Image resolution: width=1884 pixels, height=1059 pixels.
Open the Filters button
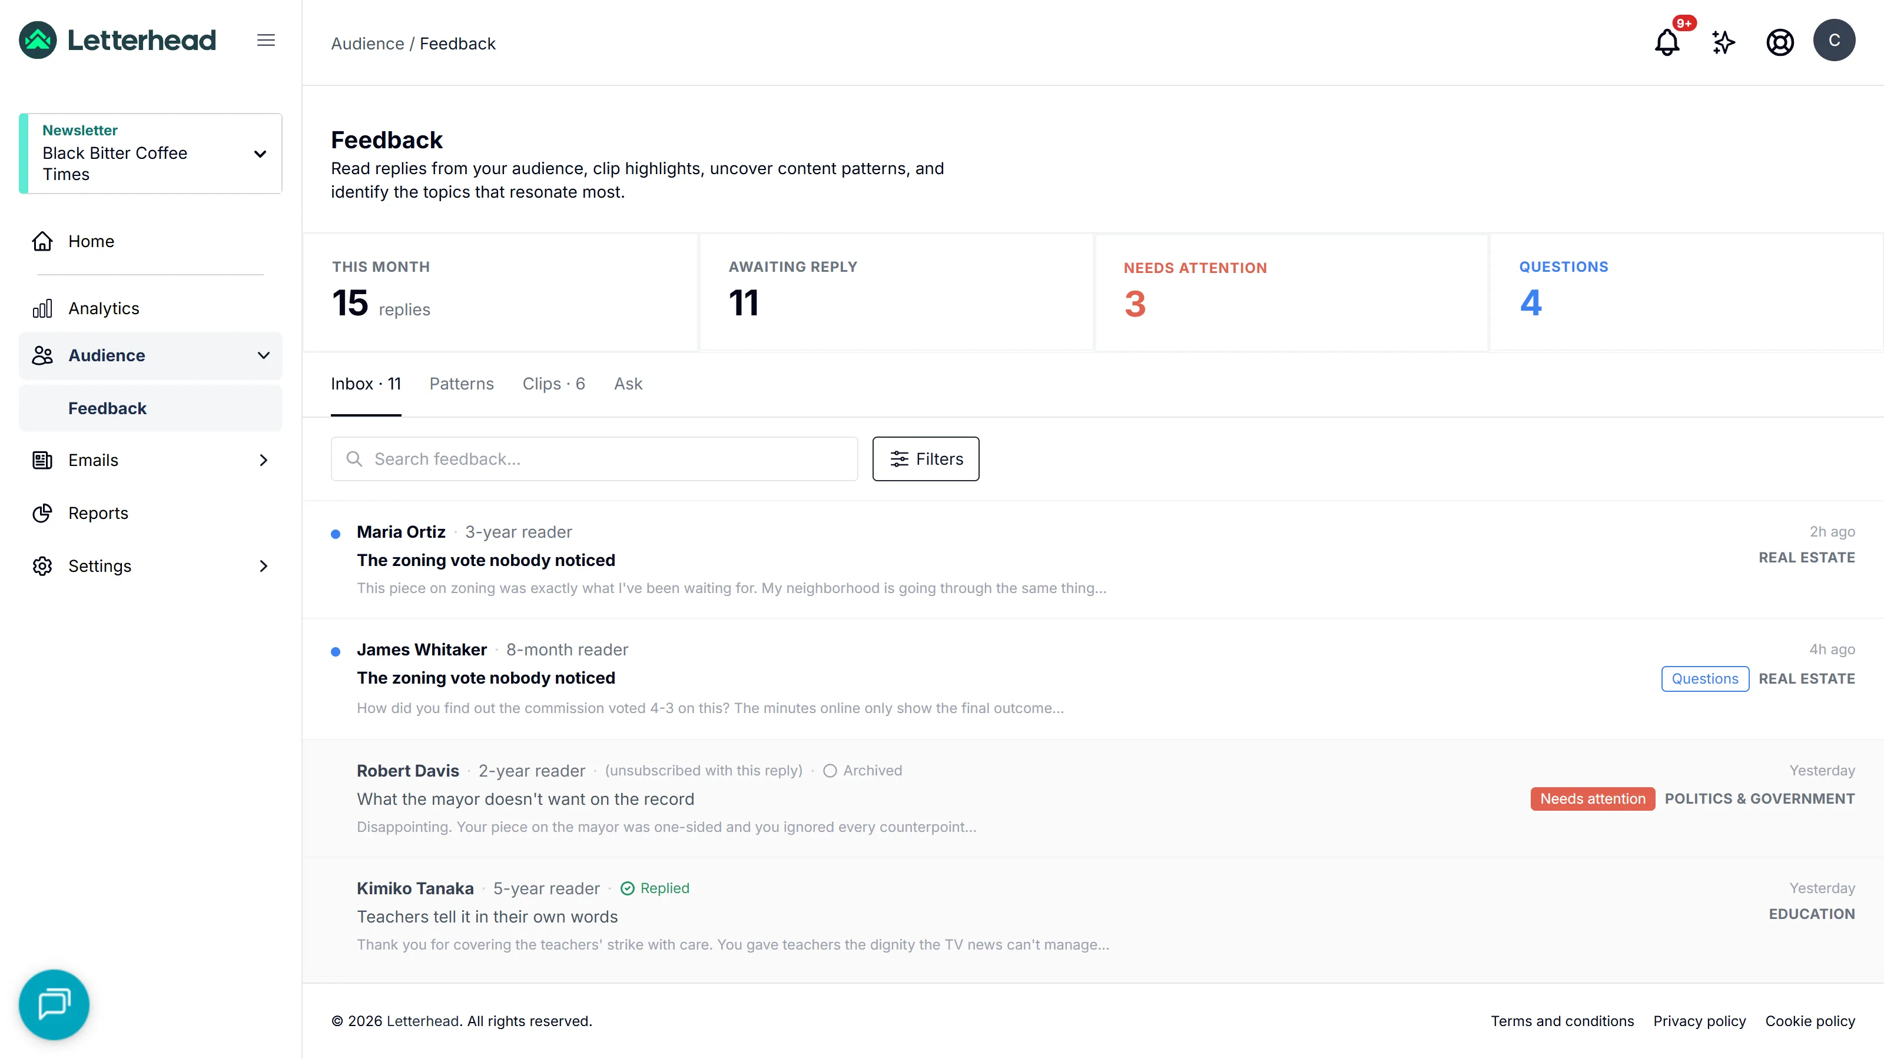[926, 459]
